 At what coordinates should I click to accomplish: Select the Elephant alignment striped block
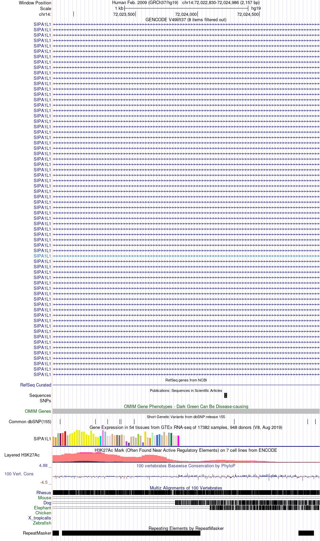(264, 508)
